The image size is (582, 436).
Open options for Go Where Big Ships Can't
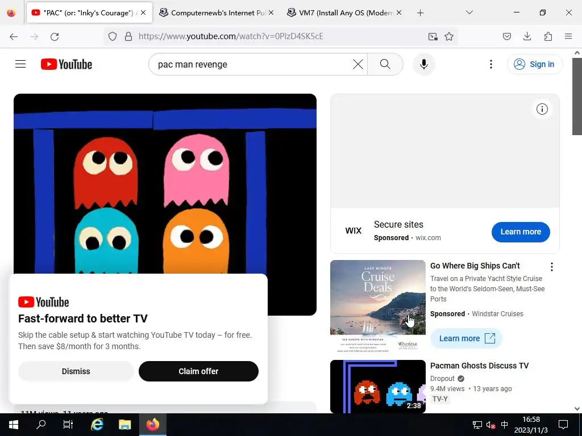click(x=551, y=267)
